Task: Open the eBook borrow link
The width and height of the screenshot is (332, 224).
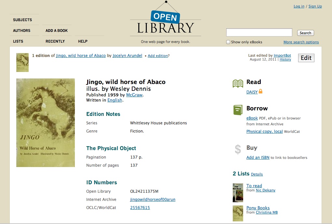Action: point(252,118)
